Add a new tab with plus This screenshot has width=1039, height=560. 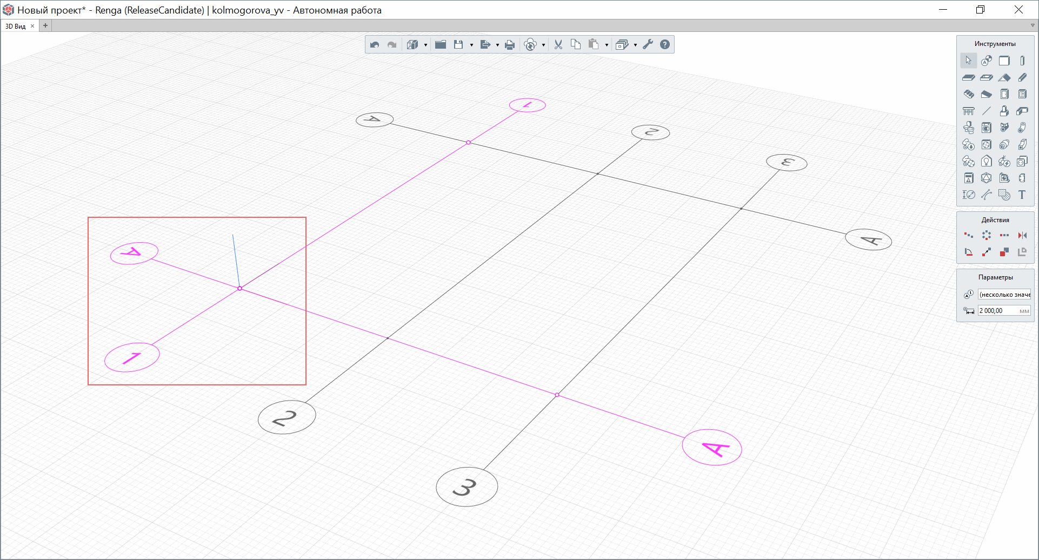click(x=45, y=25)
